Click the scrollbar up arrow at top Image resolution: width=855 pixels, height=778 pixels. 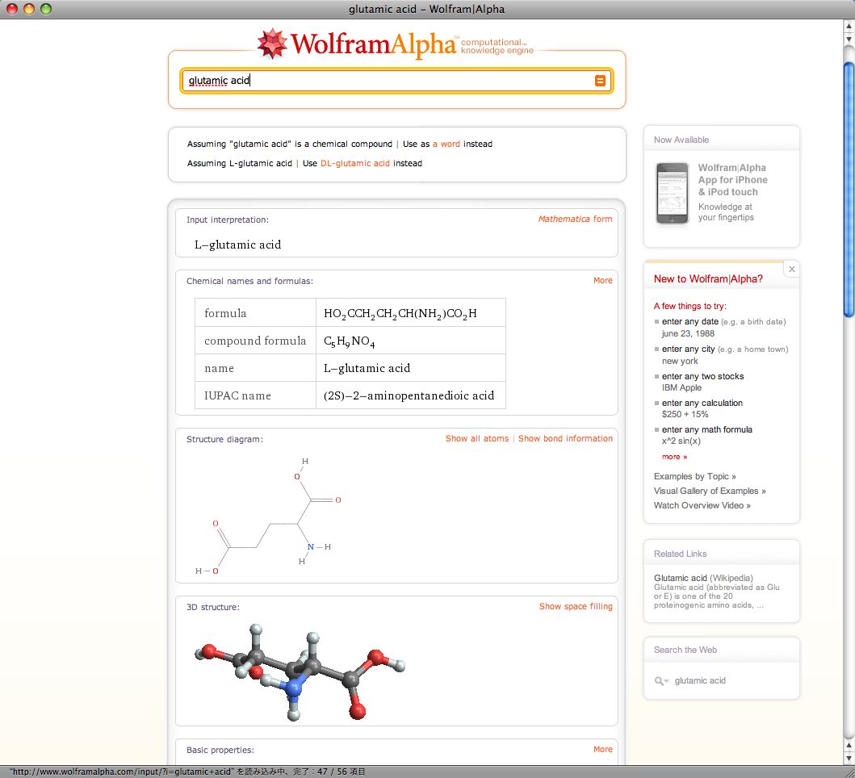point(849,25)
